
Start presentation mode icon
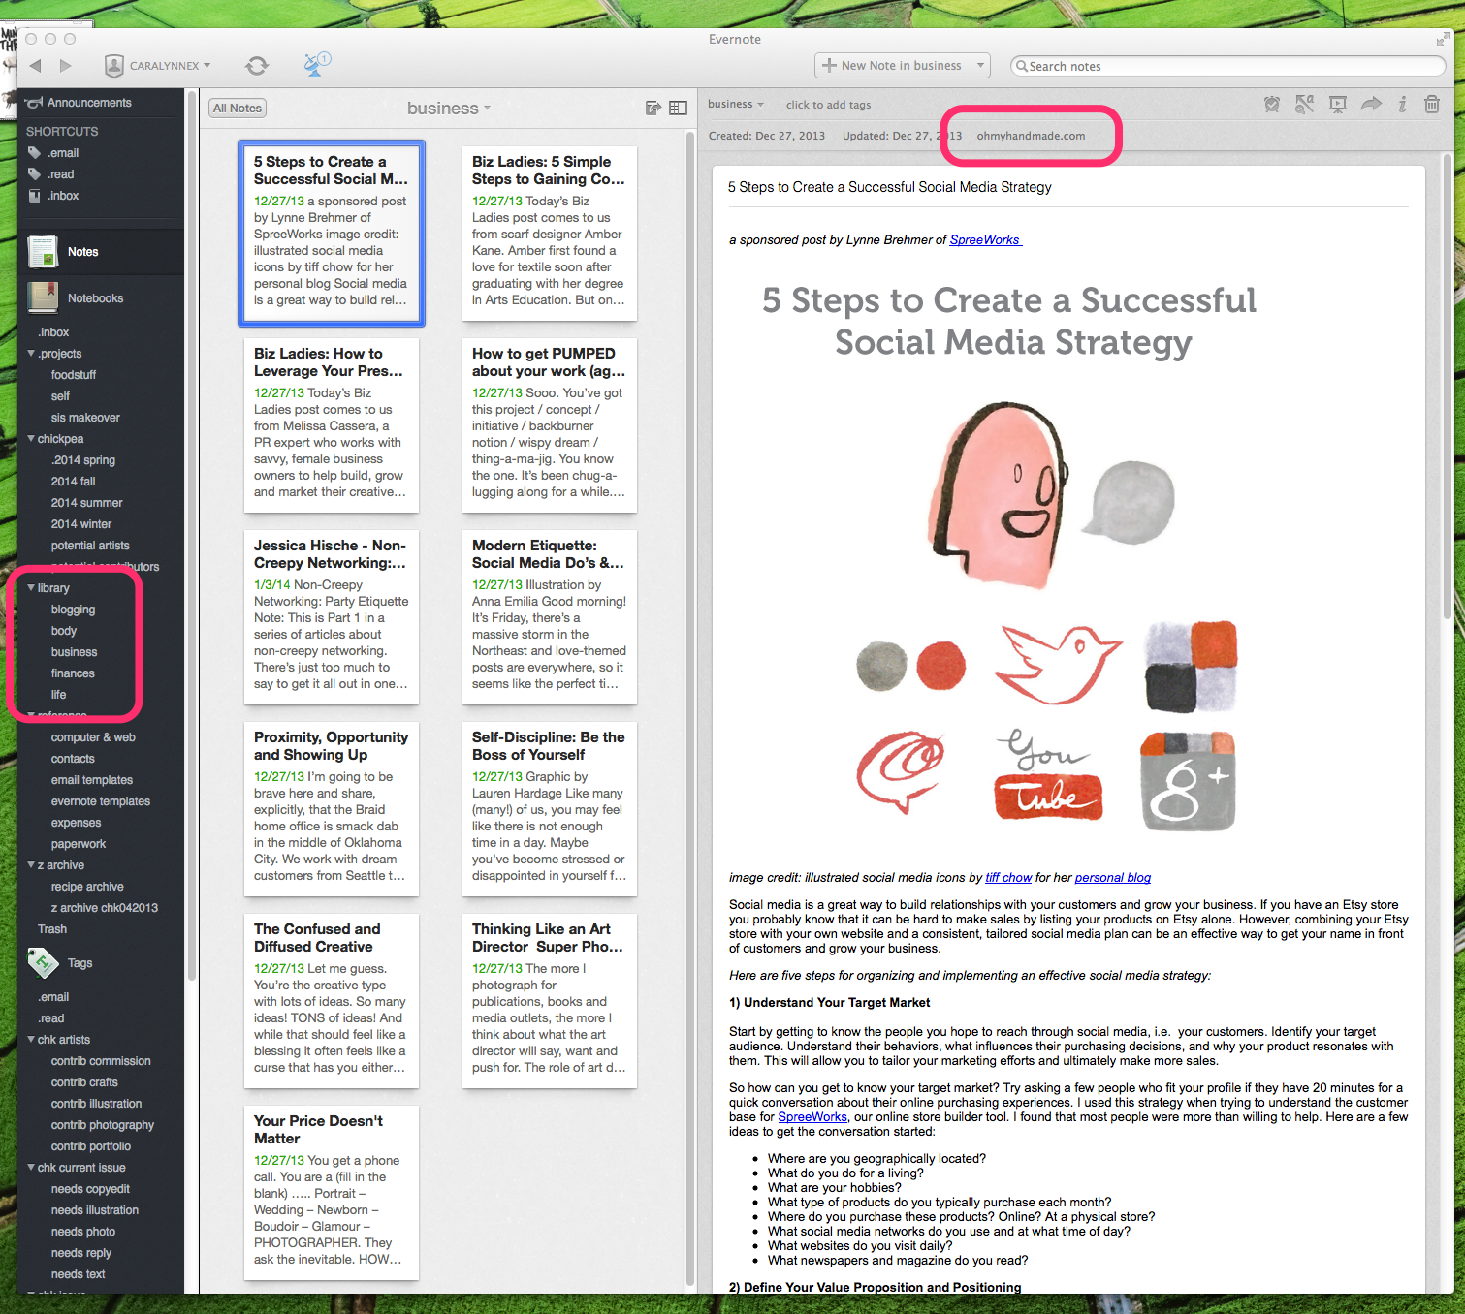pos(1338,104)
